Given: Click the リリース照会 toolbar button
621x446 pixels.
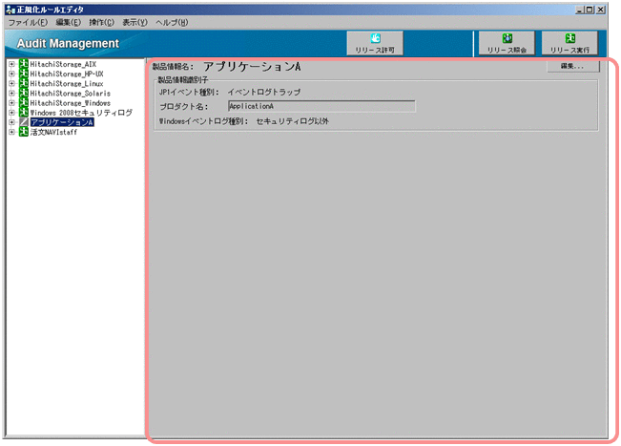Looking at the screenshot, I should pyautogui.click(x=507, y=43).
